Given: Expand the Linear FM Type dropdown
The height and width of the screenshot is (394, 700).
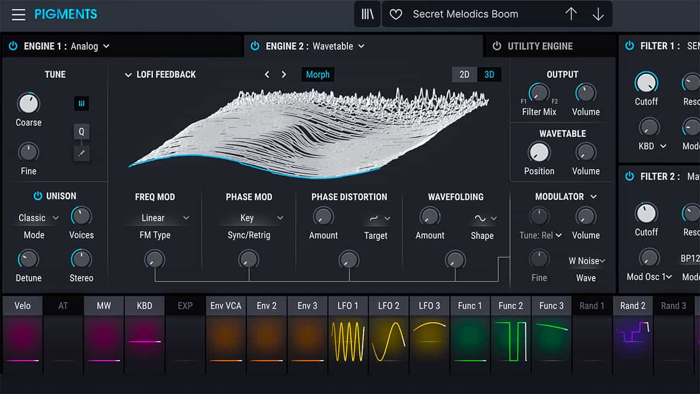Looking at the screenshot, I should 159,217.
